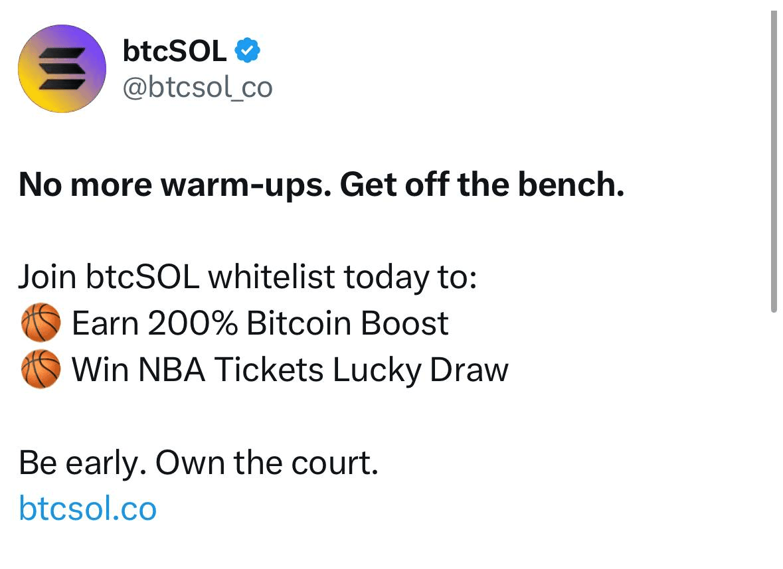Viewport: 783px width, 569px height.
Task: Follow the btcsol.co link
Action: click(x=88, y=509)
